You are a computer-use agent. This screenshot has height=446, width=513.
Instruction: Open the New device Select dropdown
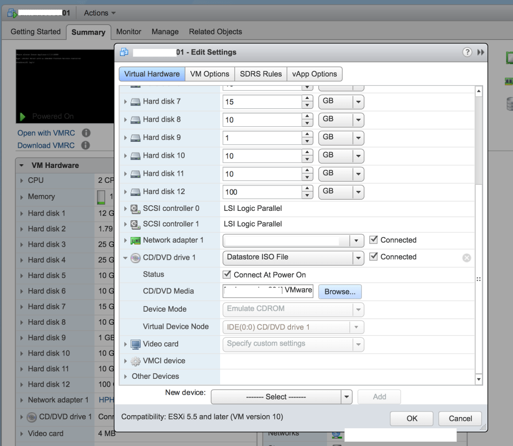[346, 397]
